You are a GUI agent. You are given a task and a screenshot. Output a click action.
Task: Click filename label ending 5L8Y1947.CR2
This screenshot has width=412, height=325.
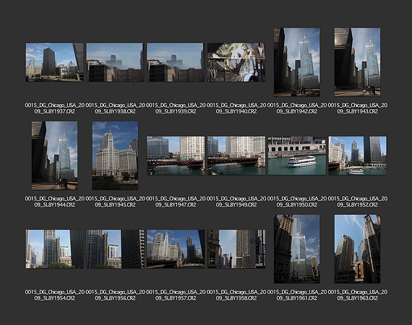pos(176,201)
